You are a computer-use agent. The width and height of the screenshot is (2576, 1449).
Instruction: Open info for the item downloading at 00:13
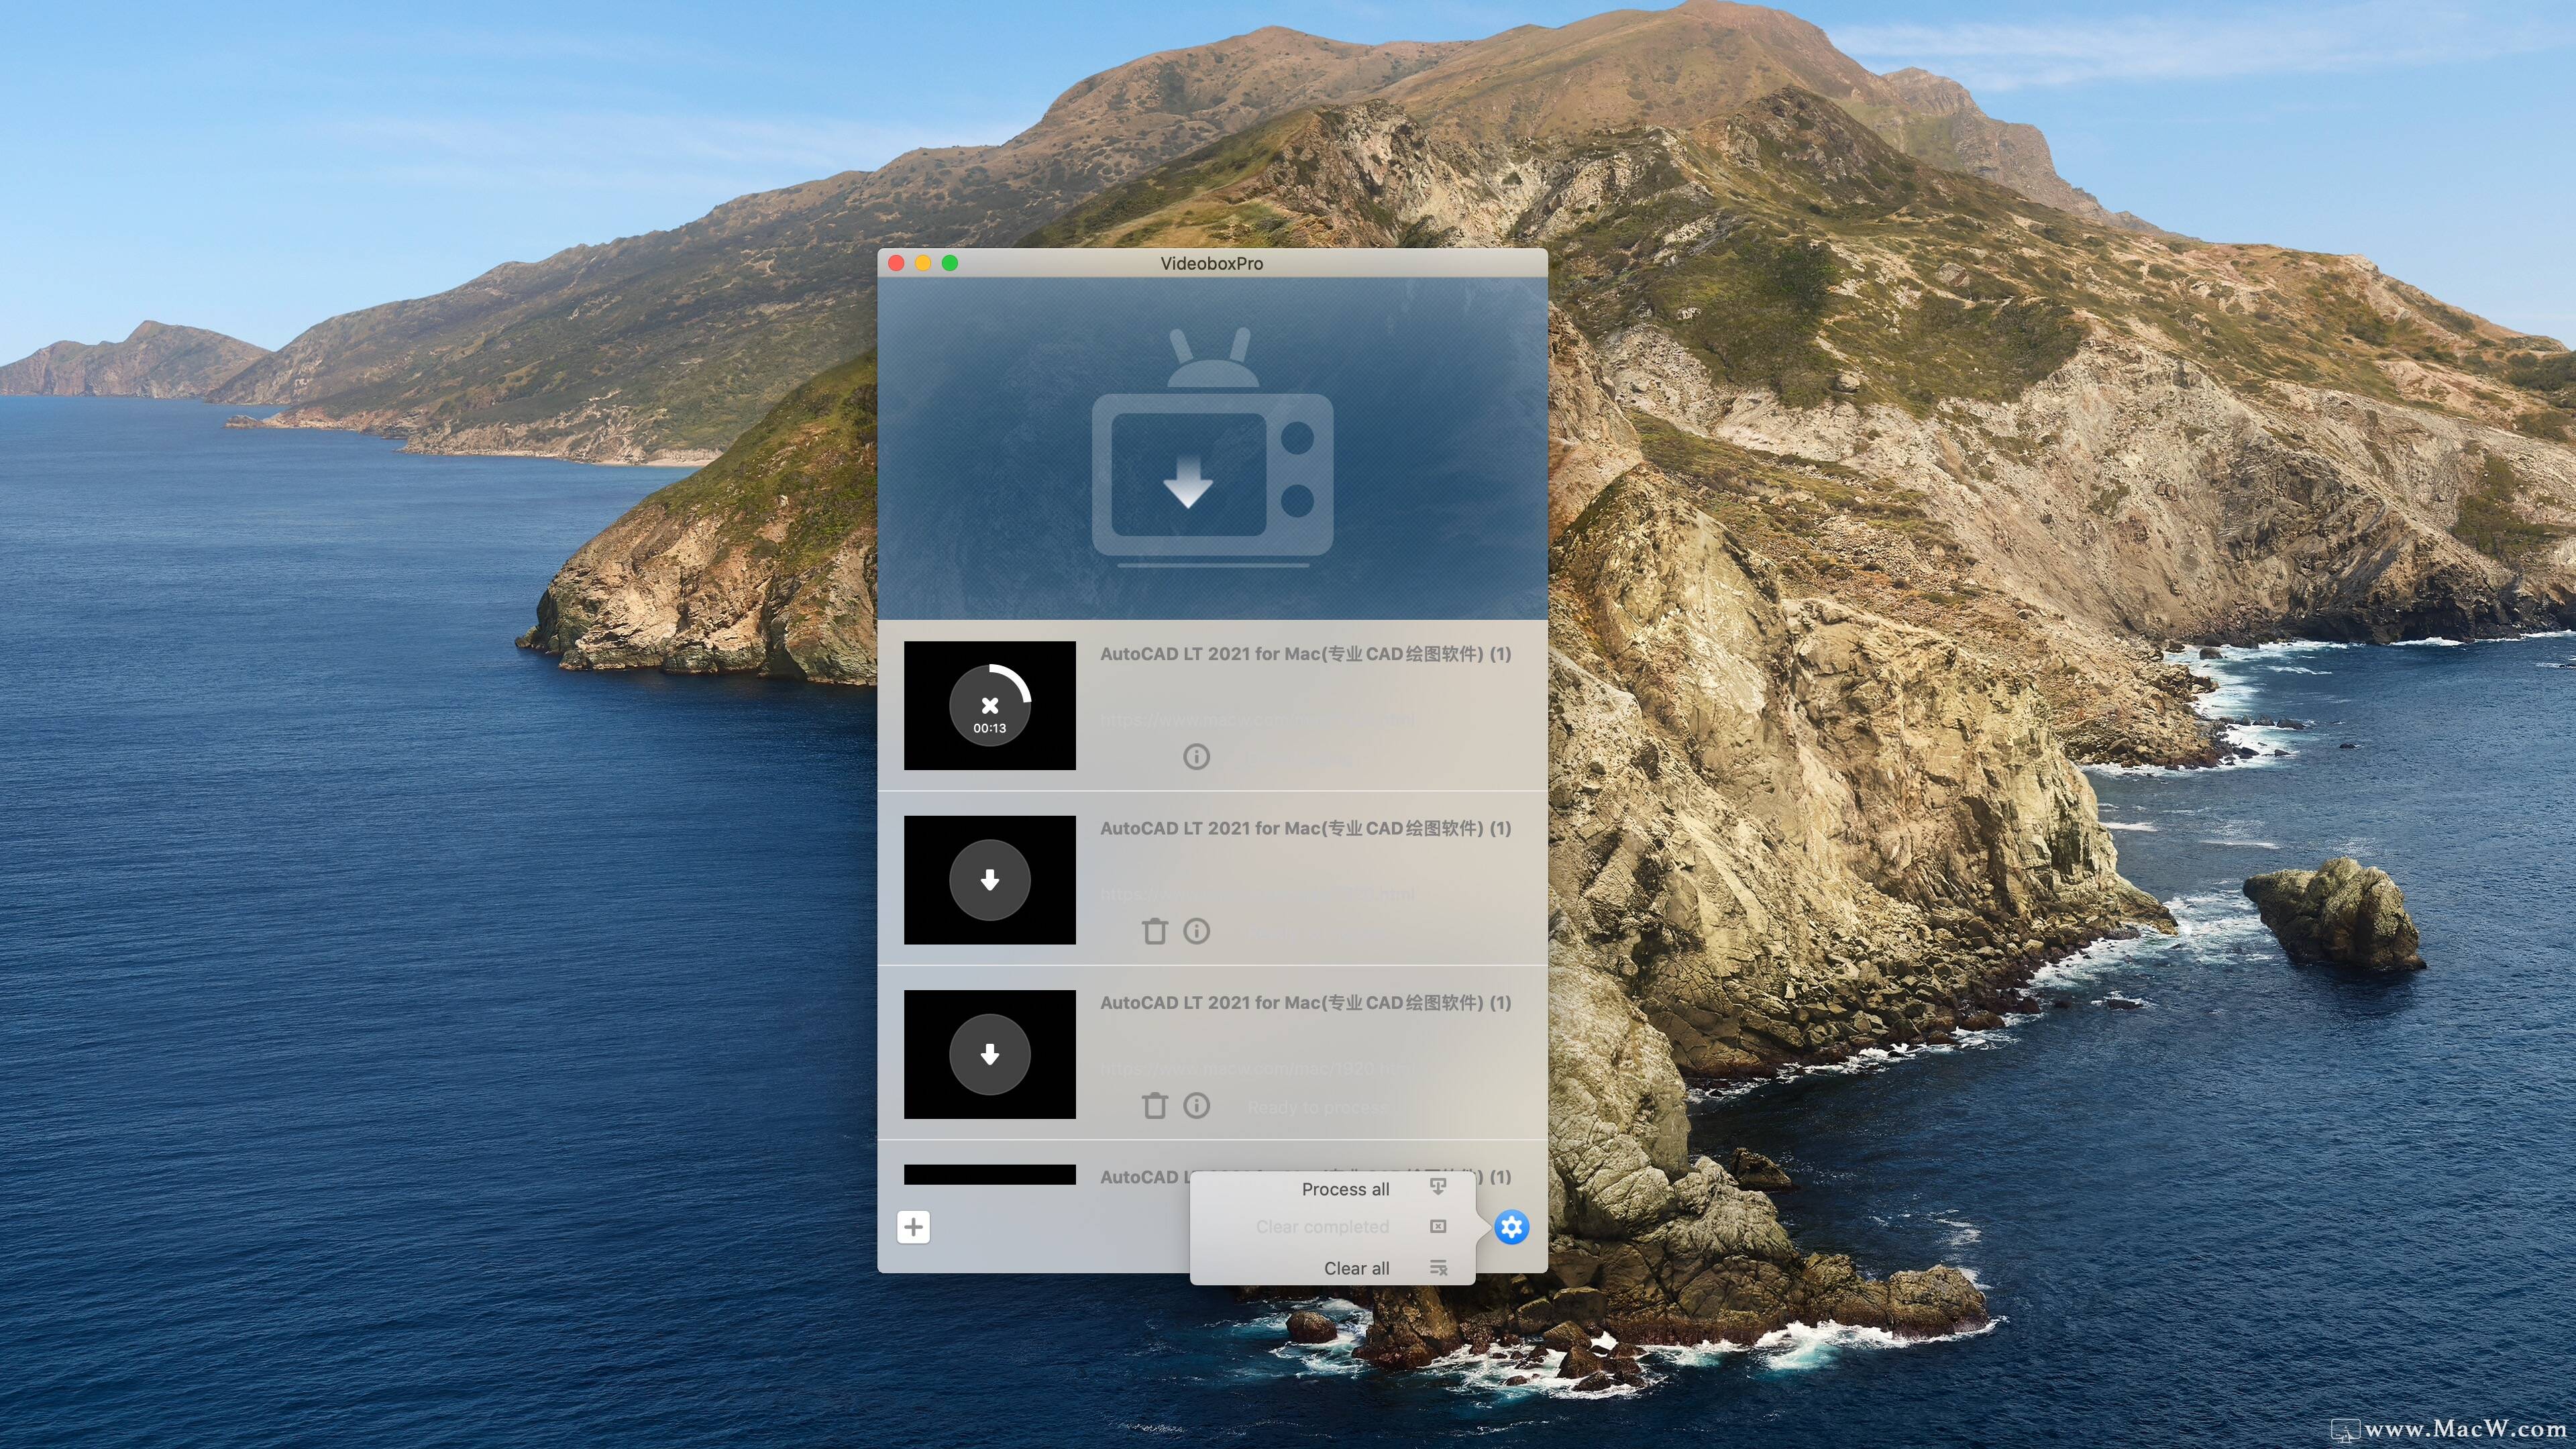click(x=1196, y=757)
